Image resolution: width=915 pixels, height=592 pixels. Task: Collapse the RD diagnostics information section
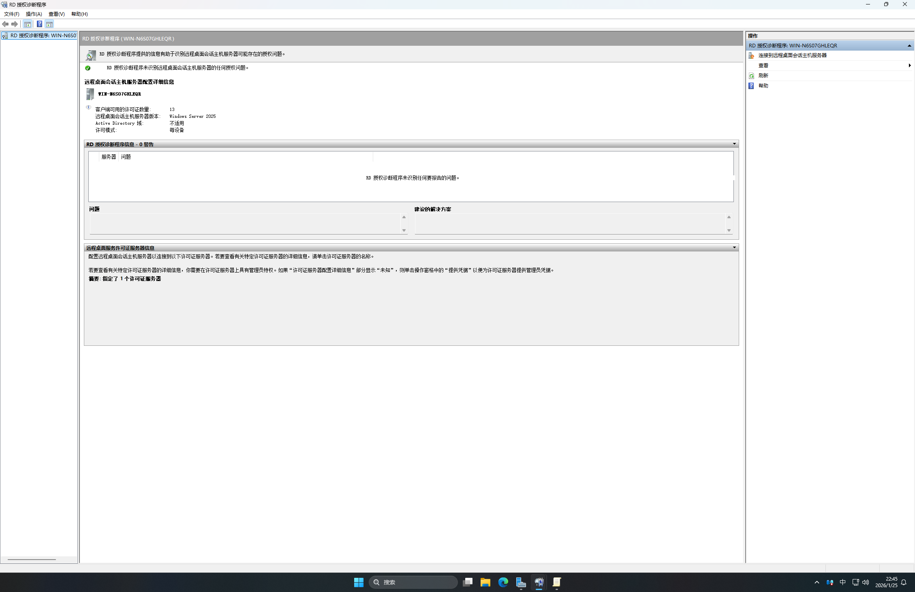[734, 144]
